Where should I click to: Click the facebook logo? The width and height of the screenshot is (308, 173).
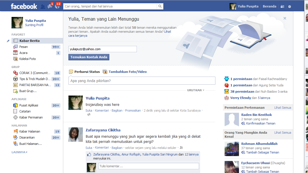pyautogui.click(x=24, y=7)
